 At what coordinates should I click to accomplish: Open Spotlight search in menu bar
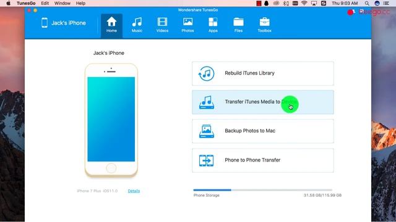point(367,3)
